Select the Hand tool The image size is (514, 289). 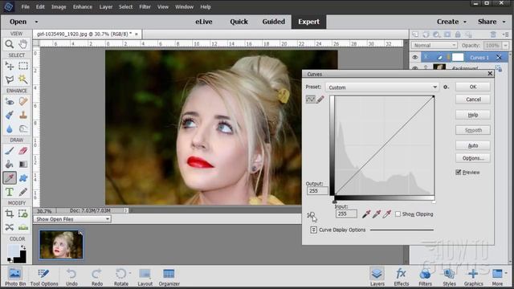23,44
